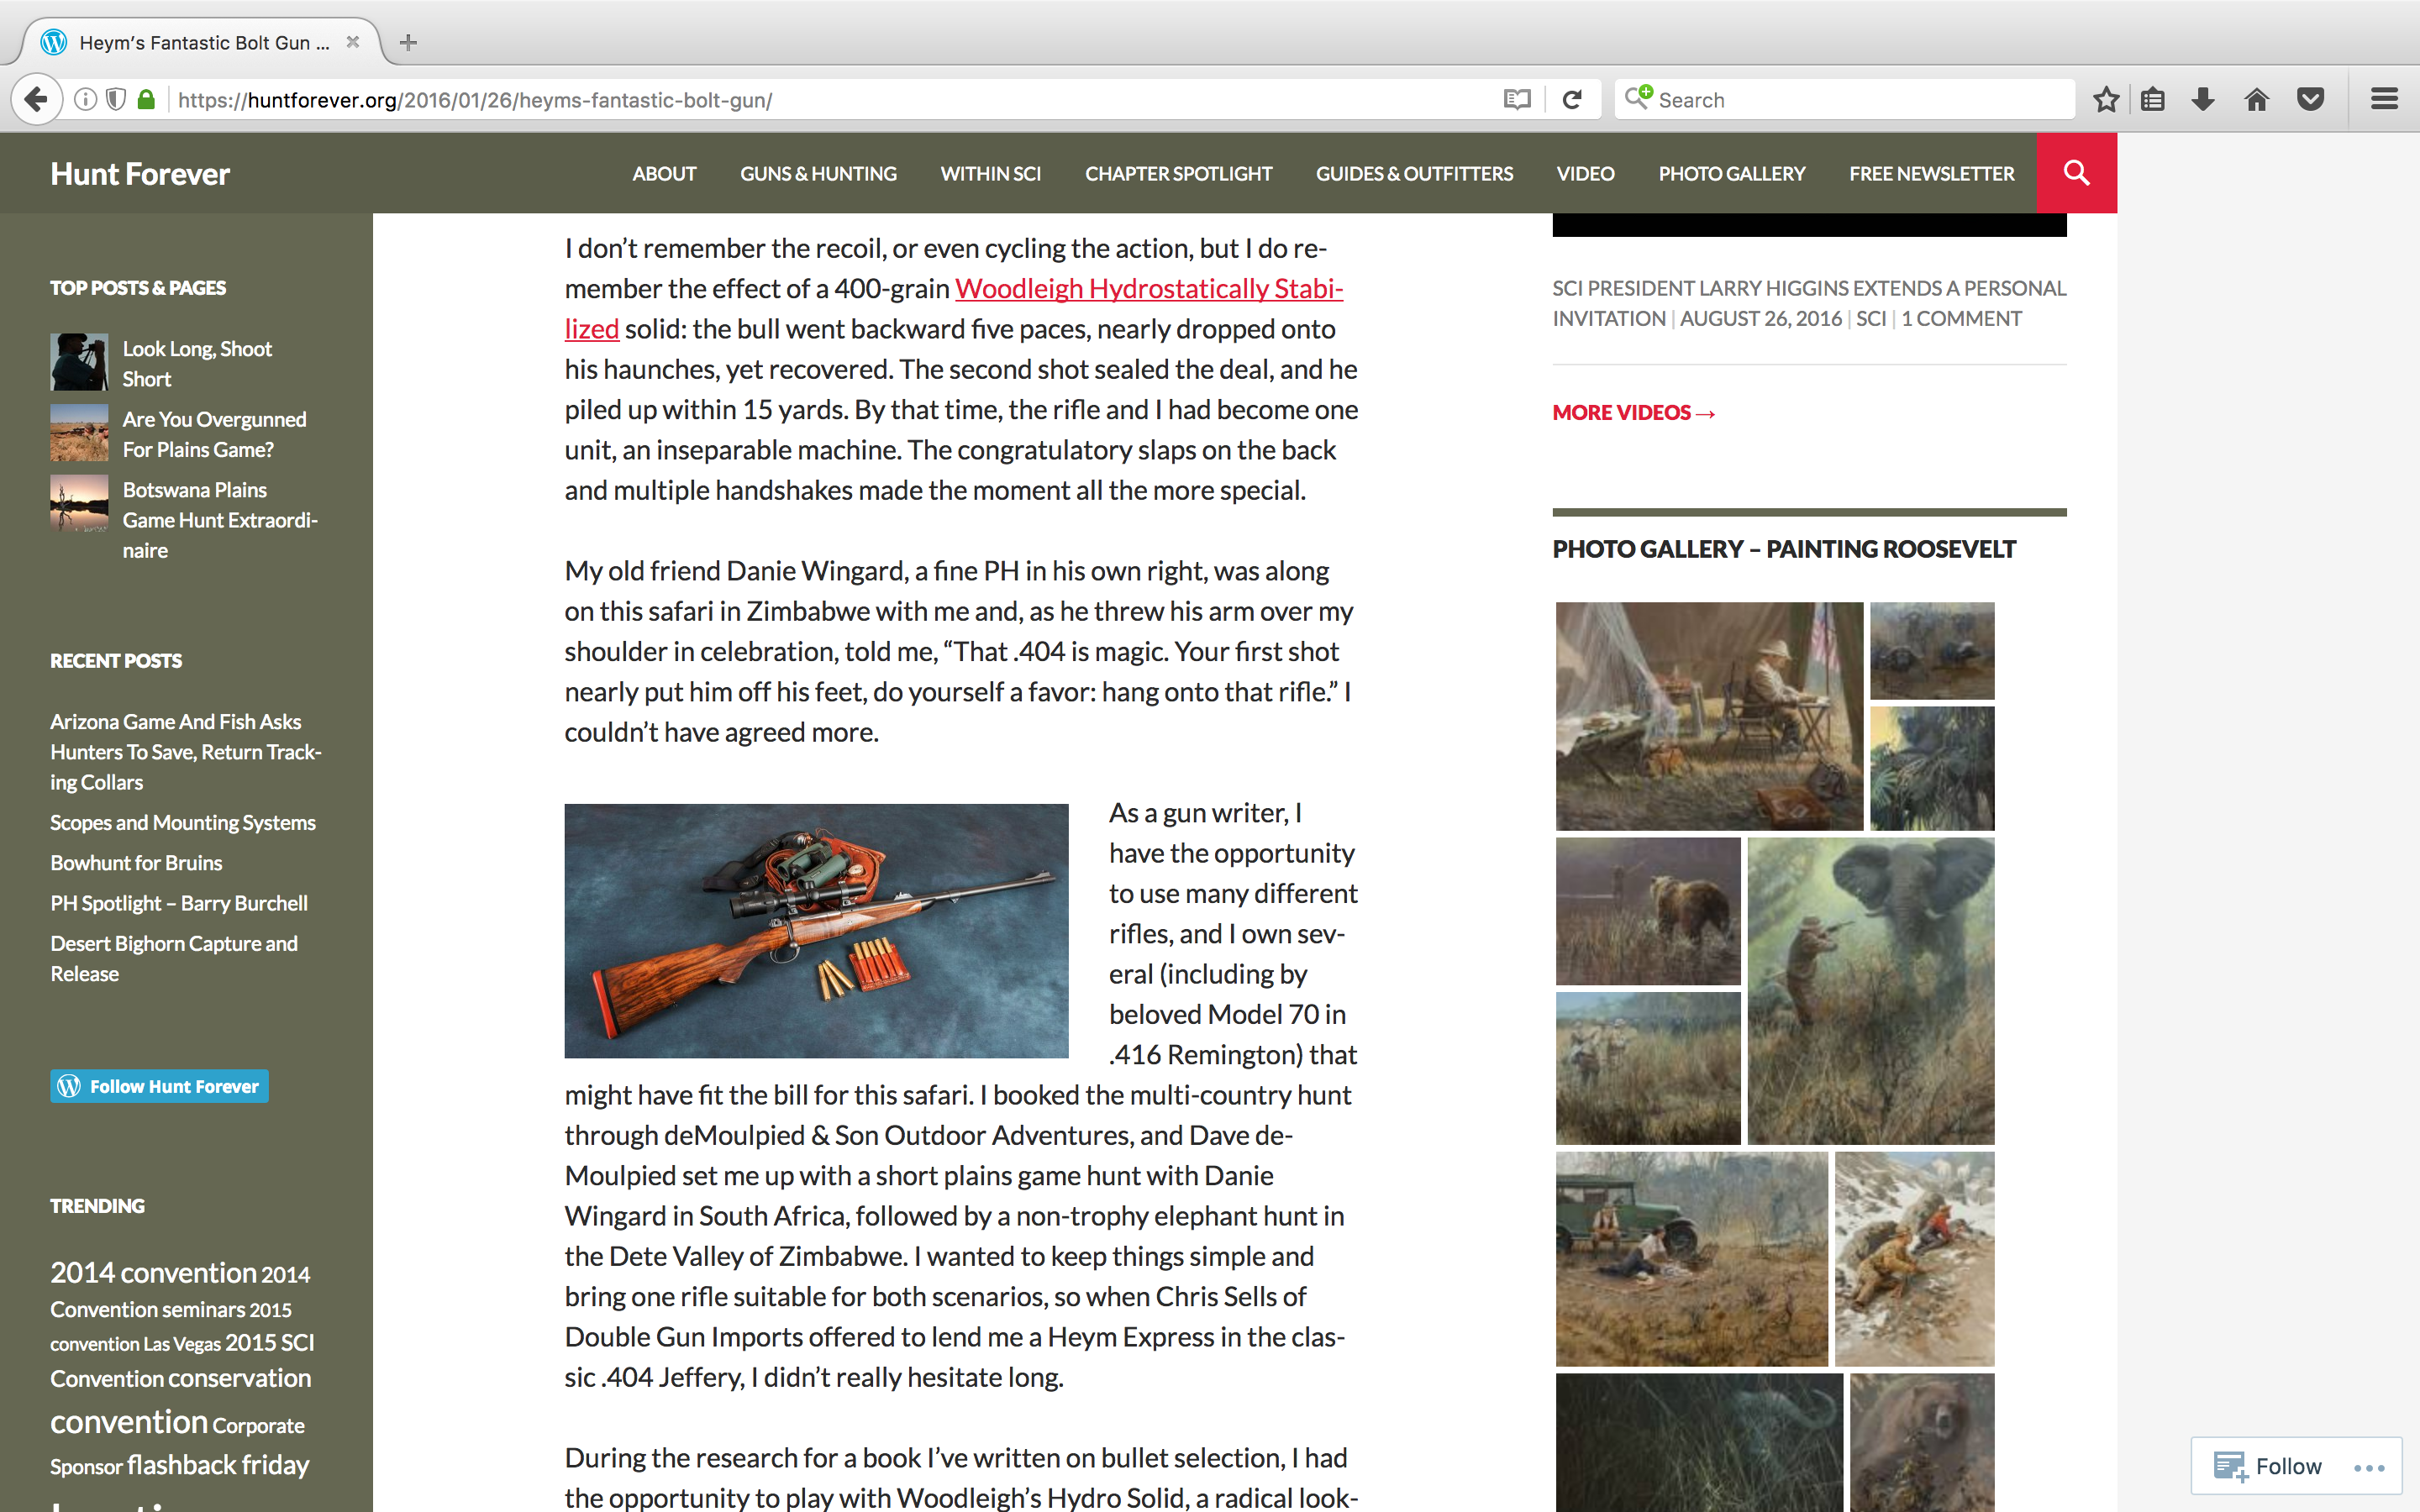Open snowy mountain hunters painting thumbnail

[1914, 1259]
